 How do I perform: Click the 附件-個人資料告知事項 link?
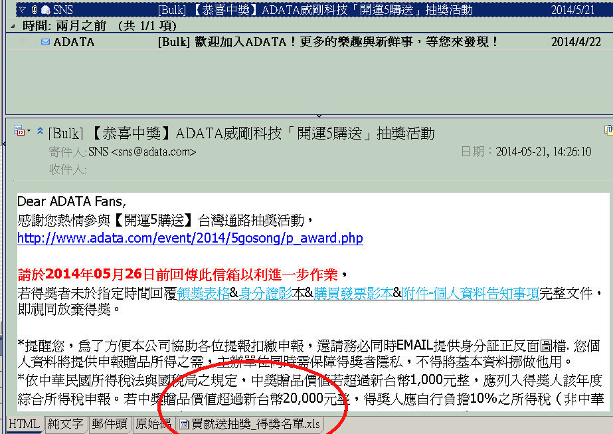pyautogui.click(x=470, y=294)
